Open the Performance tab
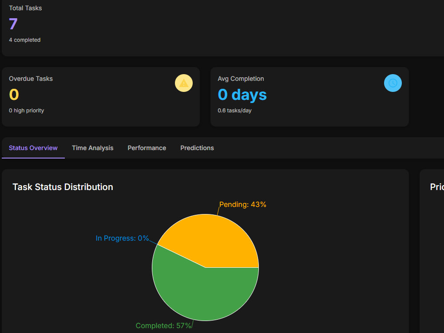Image resolution: width=444 pixels, height=333 pixels. [147, 148]
